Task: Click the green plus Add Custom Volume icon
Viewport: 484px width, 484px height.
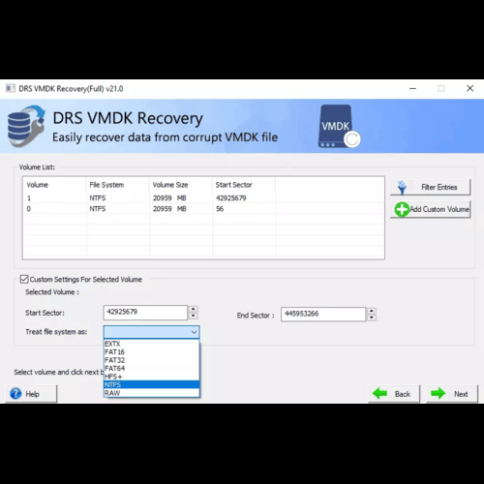Action: (402, 209)
